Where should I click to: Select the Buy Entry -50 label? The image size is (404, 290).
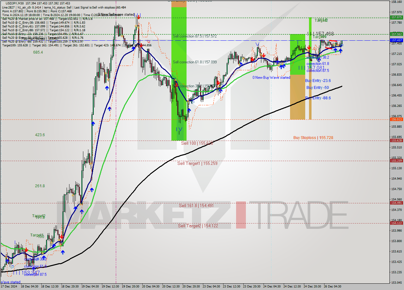[x=318, y=88]
